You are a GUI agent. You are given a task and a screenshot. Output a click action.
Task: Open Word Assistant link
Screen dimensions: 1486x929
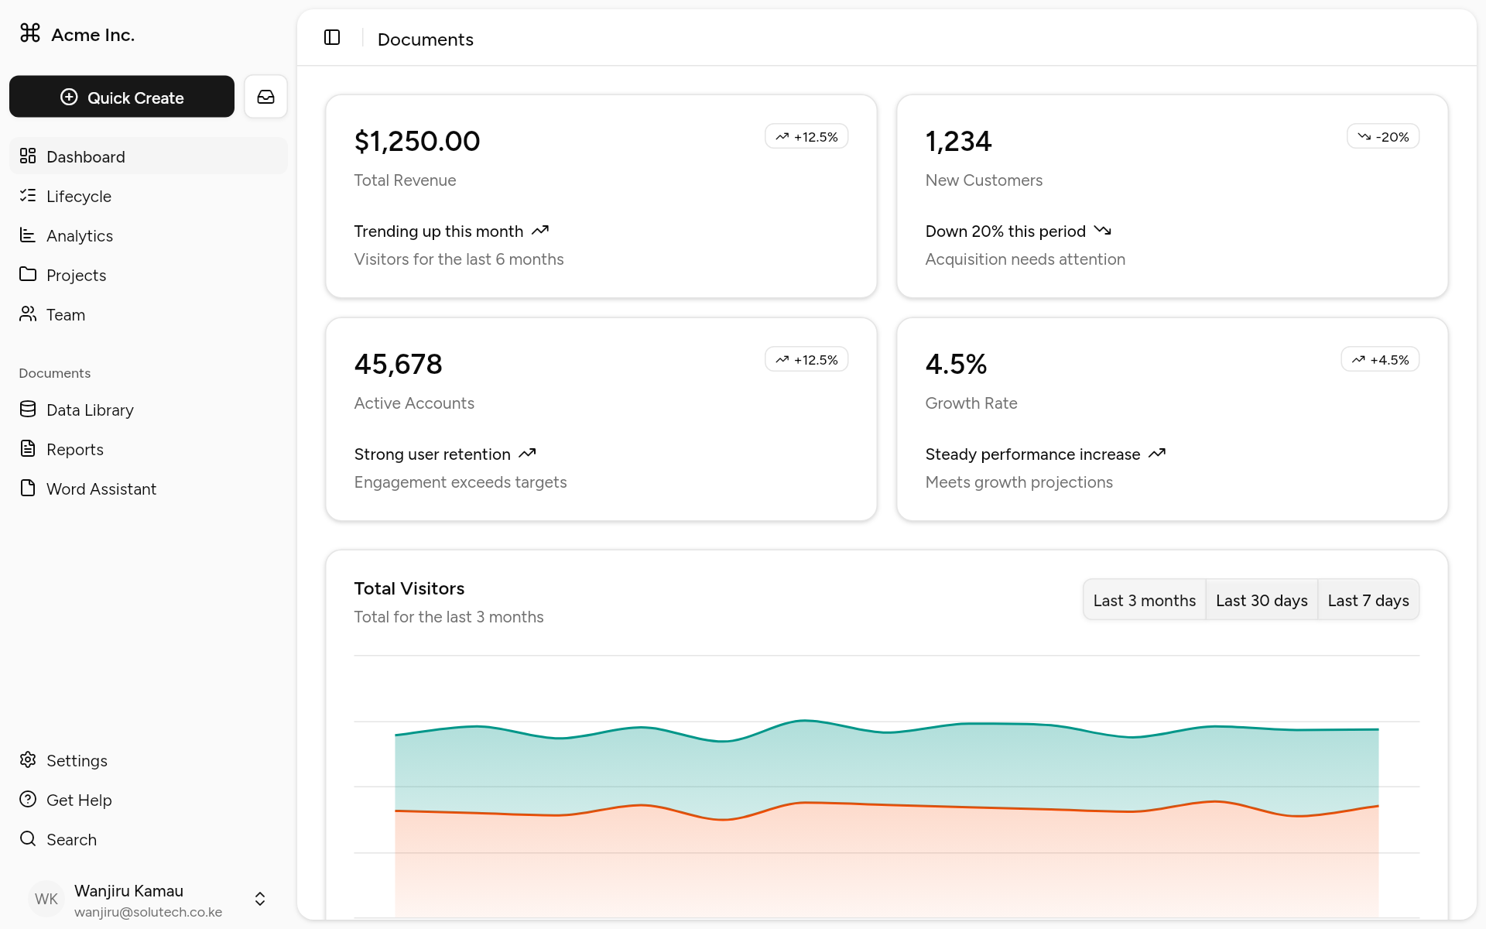149,488
